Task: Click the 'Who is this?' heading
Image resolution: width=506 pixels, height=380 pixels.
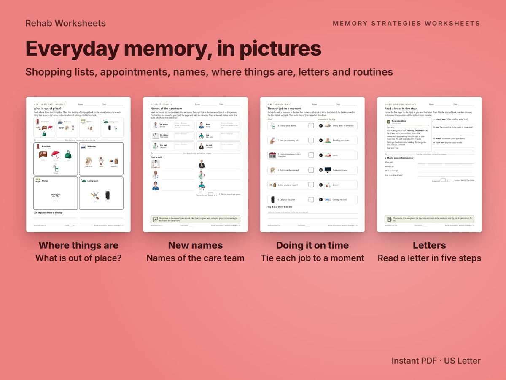Action: tap(156, 157)
